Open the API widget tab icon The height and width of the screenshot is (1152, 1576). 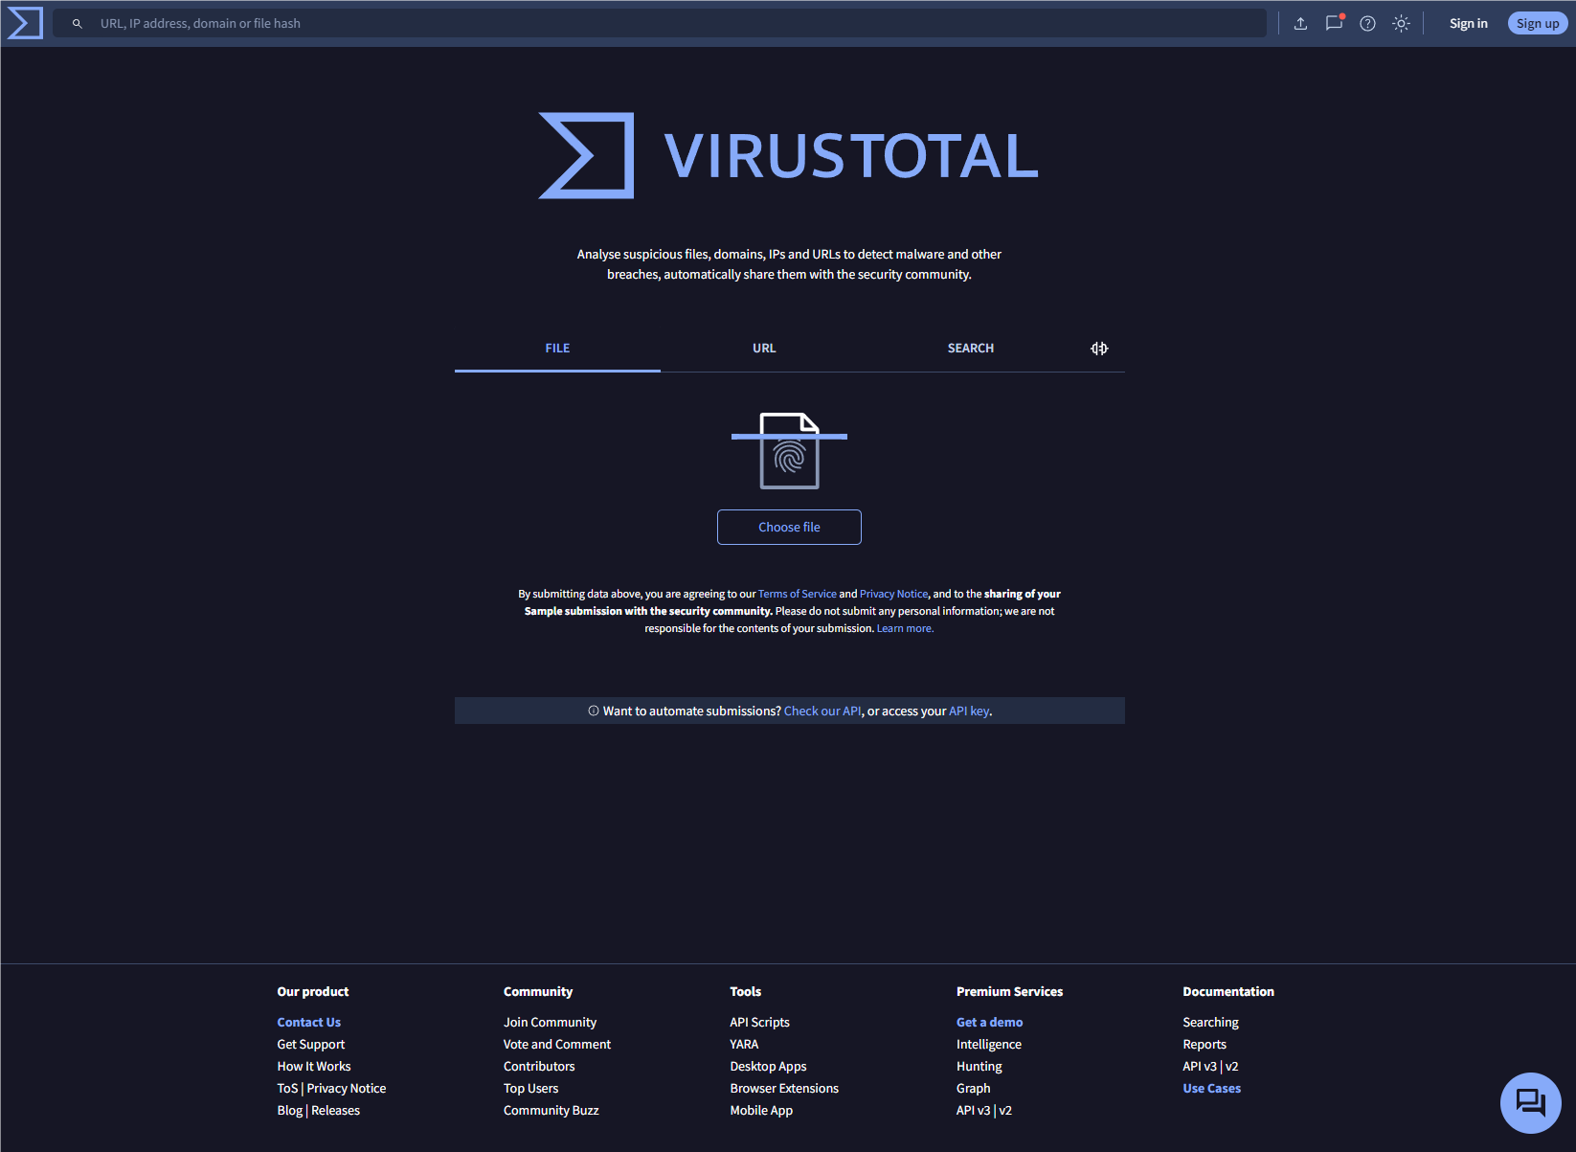pyautogui.click(x=1099, y=349)
